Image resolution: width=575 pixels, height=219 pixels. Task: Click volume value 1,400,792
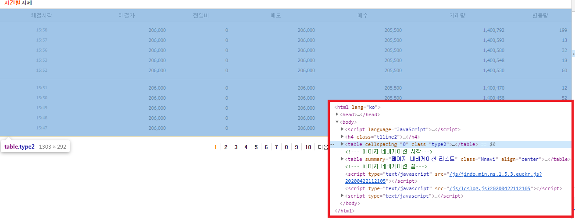(x=493, y=30)
